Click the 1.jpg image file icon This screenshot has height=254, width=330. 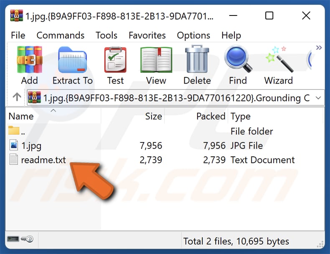[x=14, y=145]
